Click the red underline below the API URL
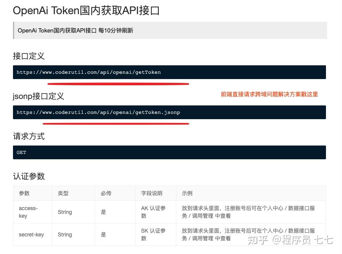The image size is (342, 254). coord(118,83)
